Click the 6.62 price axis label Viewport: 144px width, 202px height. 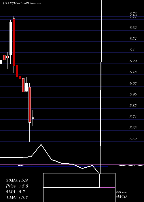coord(133,28)
